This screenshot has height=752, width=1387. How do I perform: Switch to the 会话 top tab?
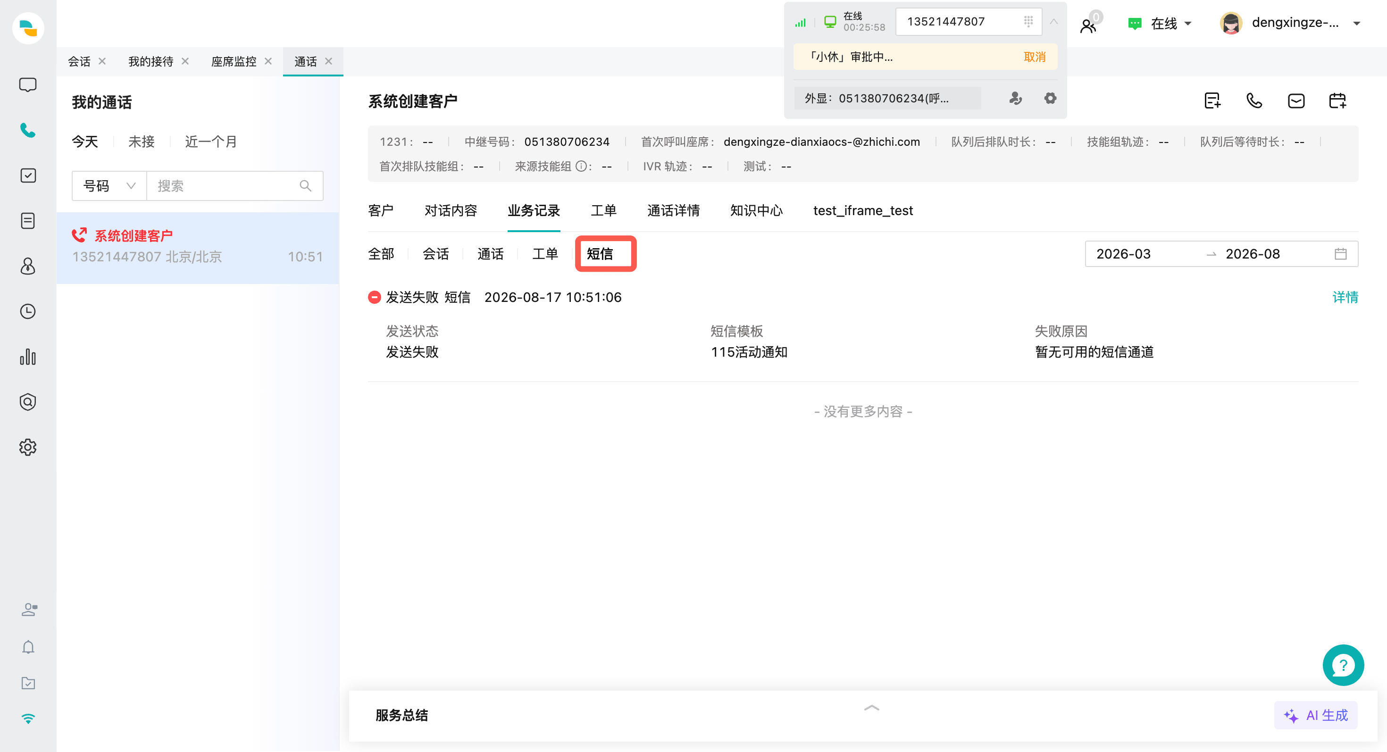point(79,61)
